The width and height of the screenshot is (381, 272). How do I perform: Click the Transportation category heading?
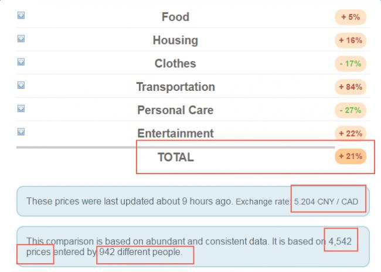175,87
